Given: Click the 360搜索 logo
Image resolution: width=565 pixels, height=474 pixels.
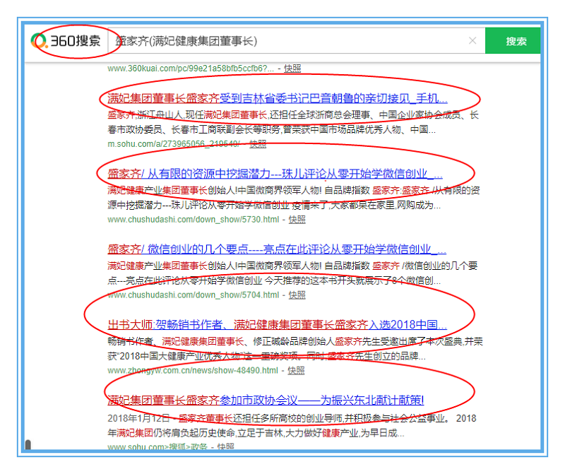Looking at the screenshot, I should click(x=66, y=42).
